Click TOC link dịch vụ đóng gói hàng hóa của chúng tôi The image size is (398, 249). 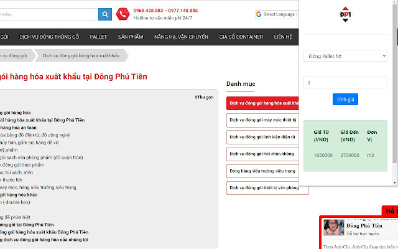click(x=44, y=240)
